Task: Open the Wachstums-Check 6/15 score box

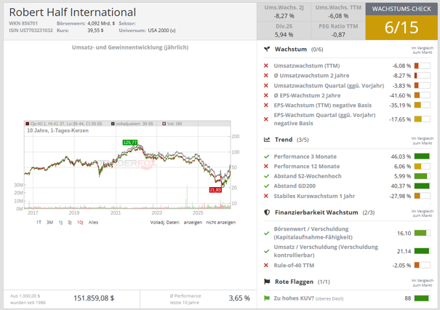Action: click(401, 27)
